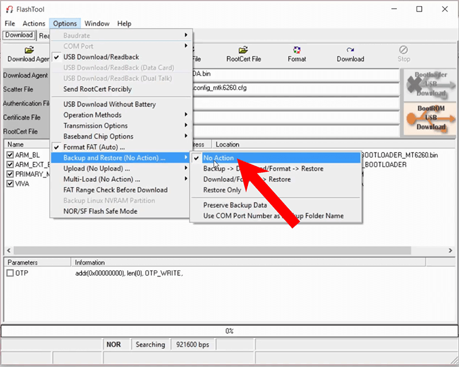This screenshot has height=367, width=459.
Task: Toggle the ARM_BL checkbox
Action: pos(10,155)
